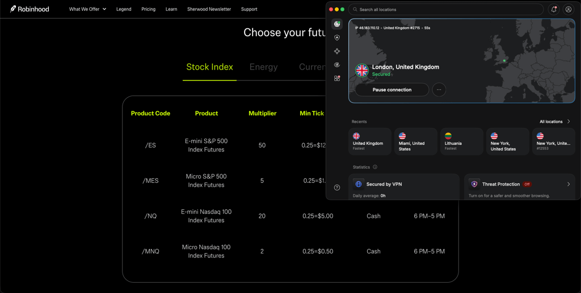This screenshot has width=581, height=293.
Task: Open the user account profile icon
Action: tap(568, 10)
